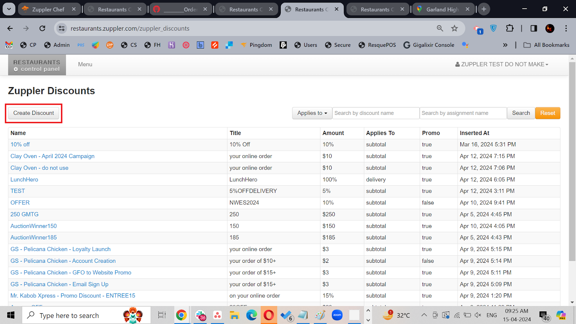Viewport: 576px width, 324px height.
Task: Open the CS bookmark
Action: point(129,45)
